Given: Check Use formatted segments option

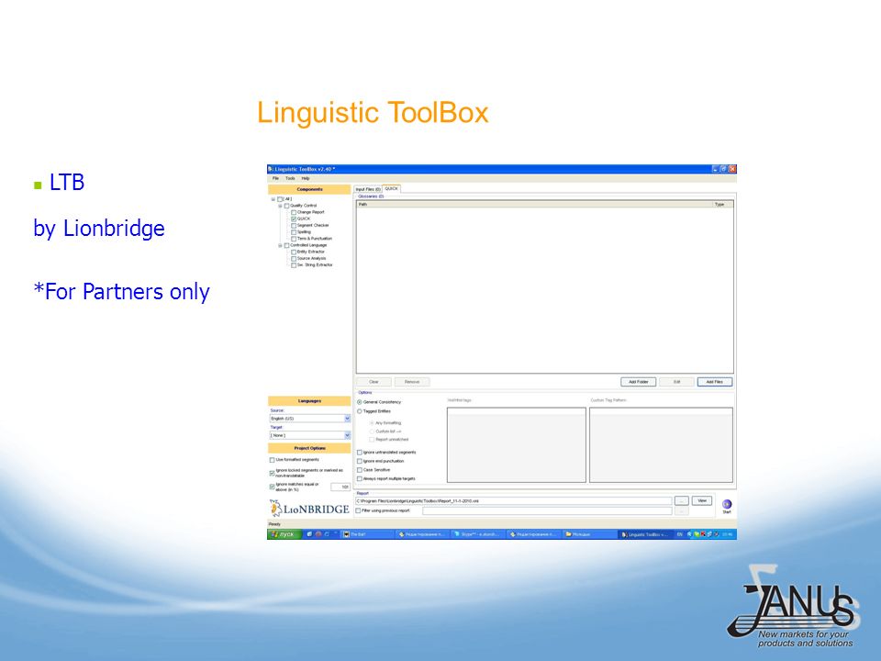Looking at the screenshot, I should click(x=272, y=460).
